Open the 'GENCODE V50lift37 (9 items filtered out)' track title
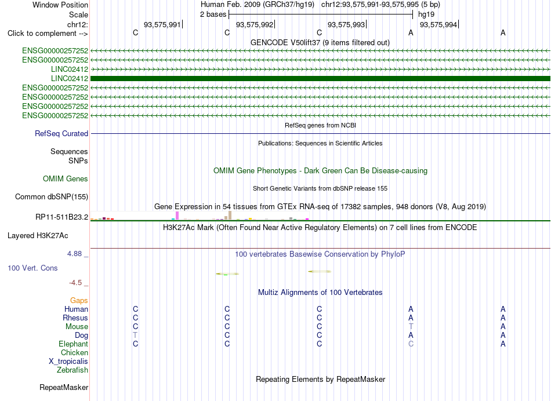The image size is (551, 401). click(x=320, y=42)
